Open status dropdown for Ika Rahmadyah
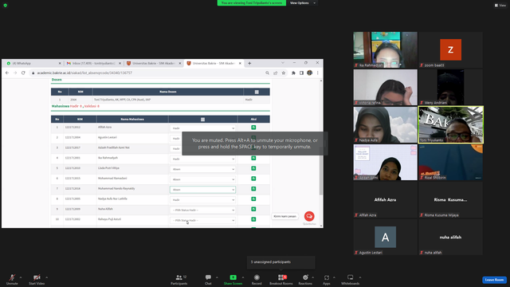 (x=202, y=159)
